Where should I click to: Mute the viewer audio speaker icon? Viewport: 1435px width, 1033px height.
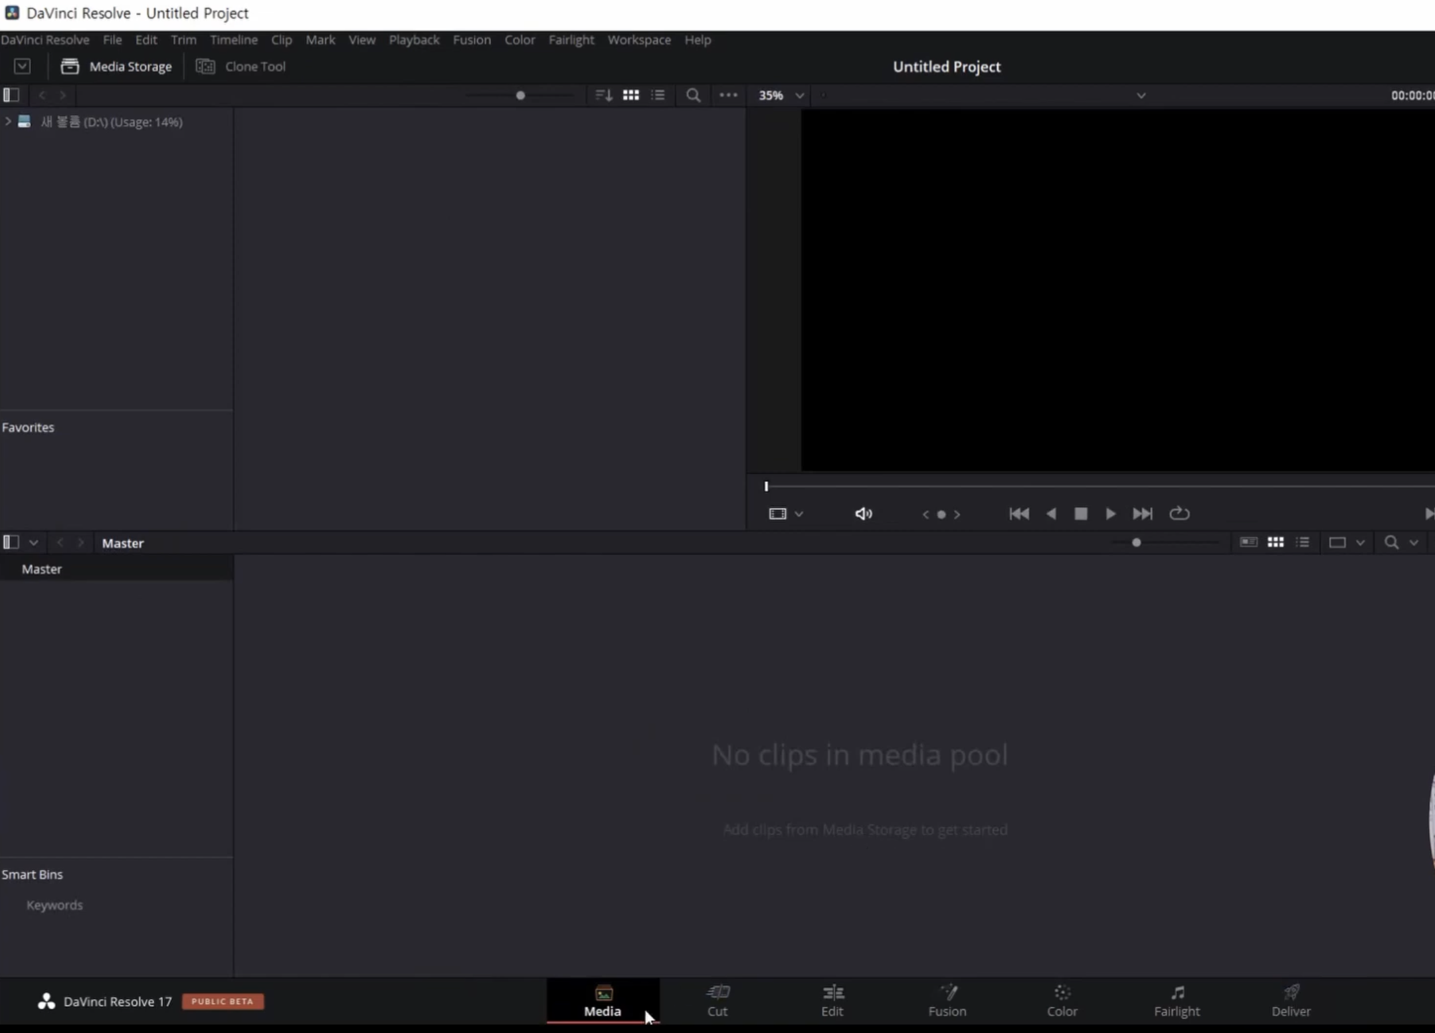[x=863, y=514]
